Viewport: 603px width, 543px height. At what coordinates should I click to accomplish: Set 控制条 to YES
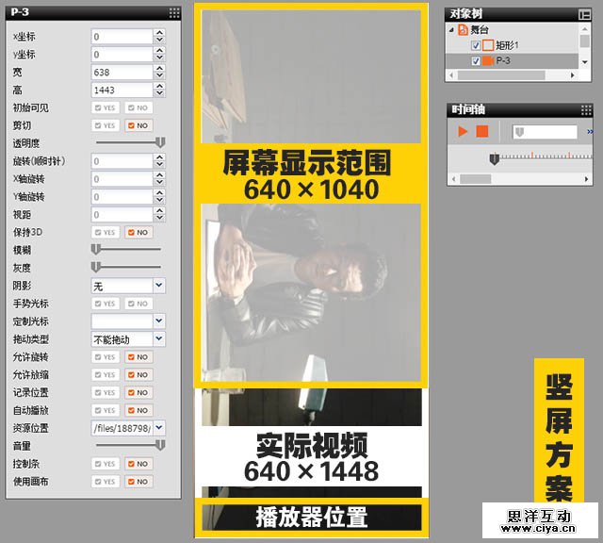coord(105,464)
